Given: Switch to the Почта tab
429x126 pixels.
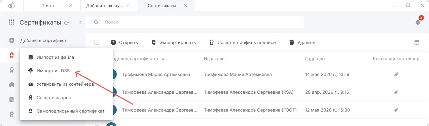Looking at the screenshot, I should coord(47,6).
